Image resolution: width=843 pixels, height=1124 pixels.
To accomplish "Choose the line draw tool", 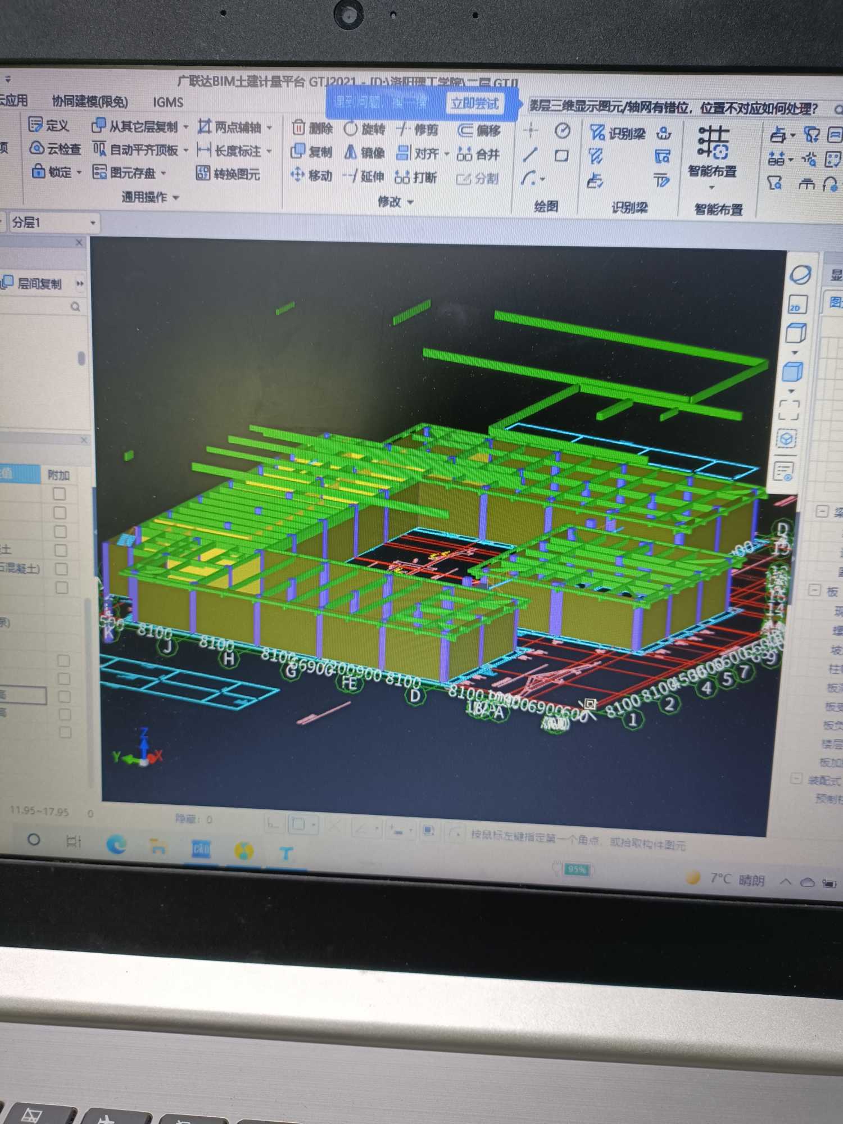I will (529, 155).
